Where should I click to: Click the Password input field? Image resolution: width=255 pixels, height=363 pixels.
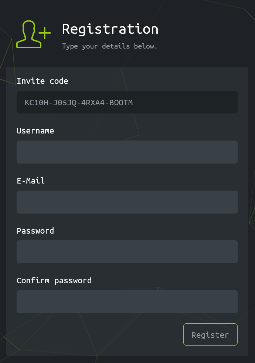click(127, 252)
